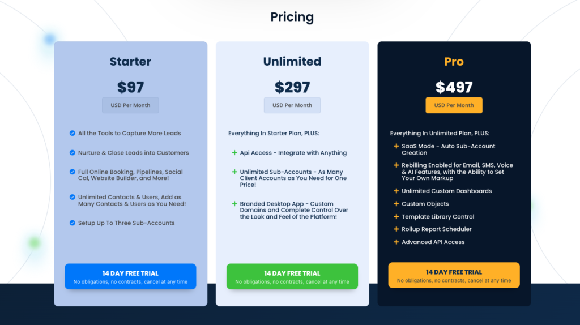Click the checkmark beside Setup Up To Three Sub-Accounts

(x=72, y=223)
